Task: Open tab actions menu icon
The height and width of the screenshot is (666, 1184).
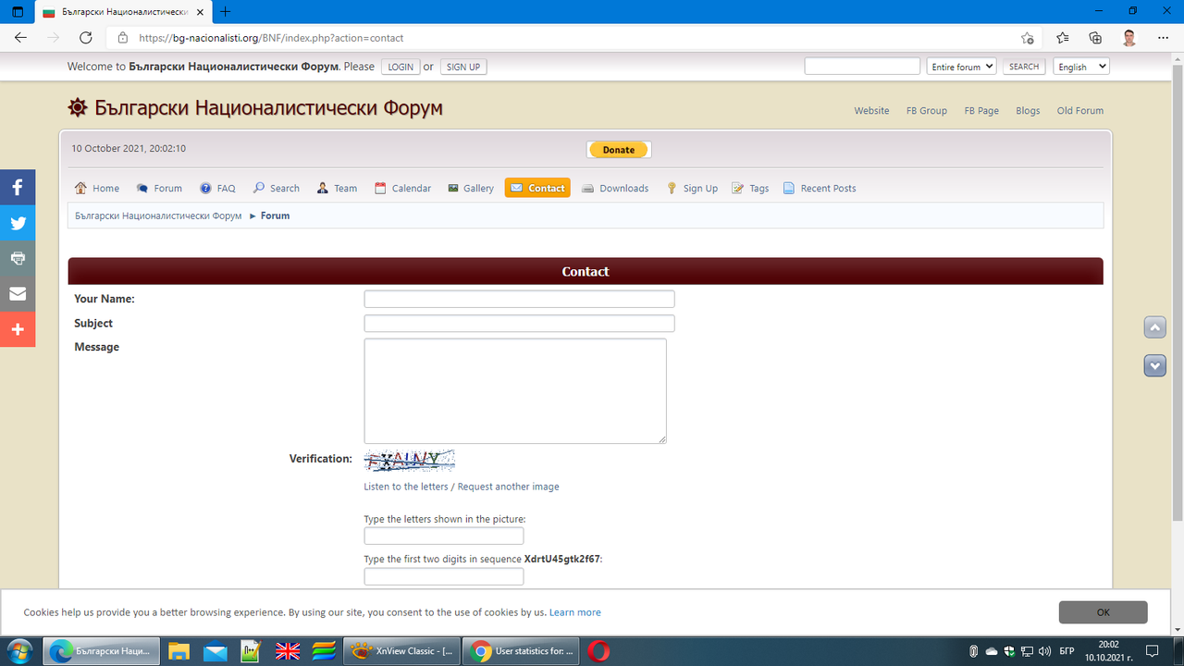Action: pyautogui.click(x=17, y=12)
